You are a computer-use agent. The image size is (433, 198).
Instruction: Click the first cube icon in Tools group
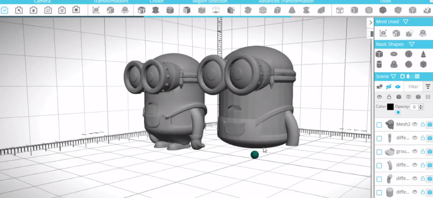click(340, 10)
